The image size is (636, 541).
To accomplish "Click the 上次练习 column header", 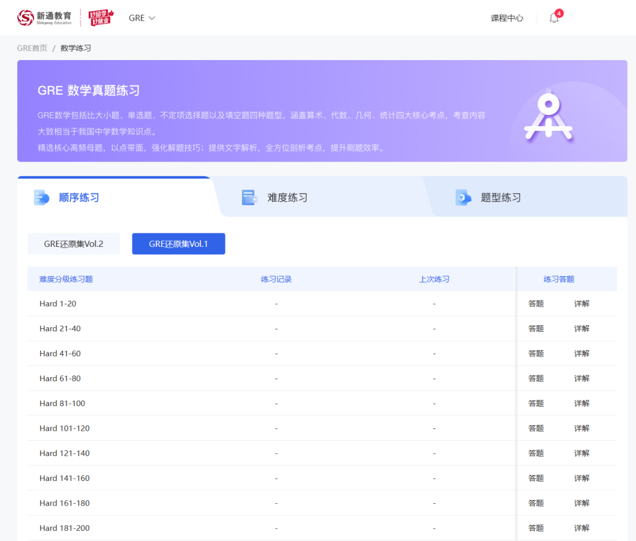I will click(434, 279).
